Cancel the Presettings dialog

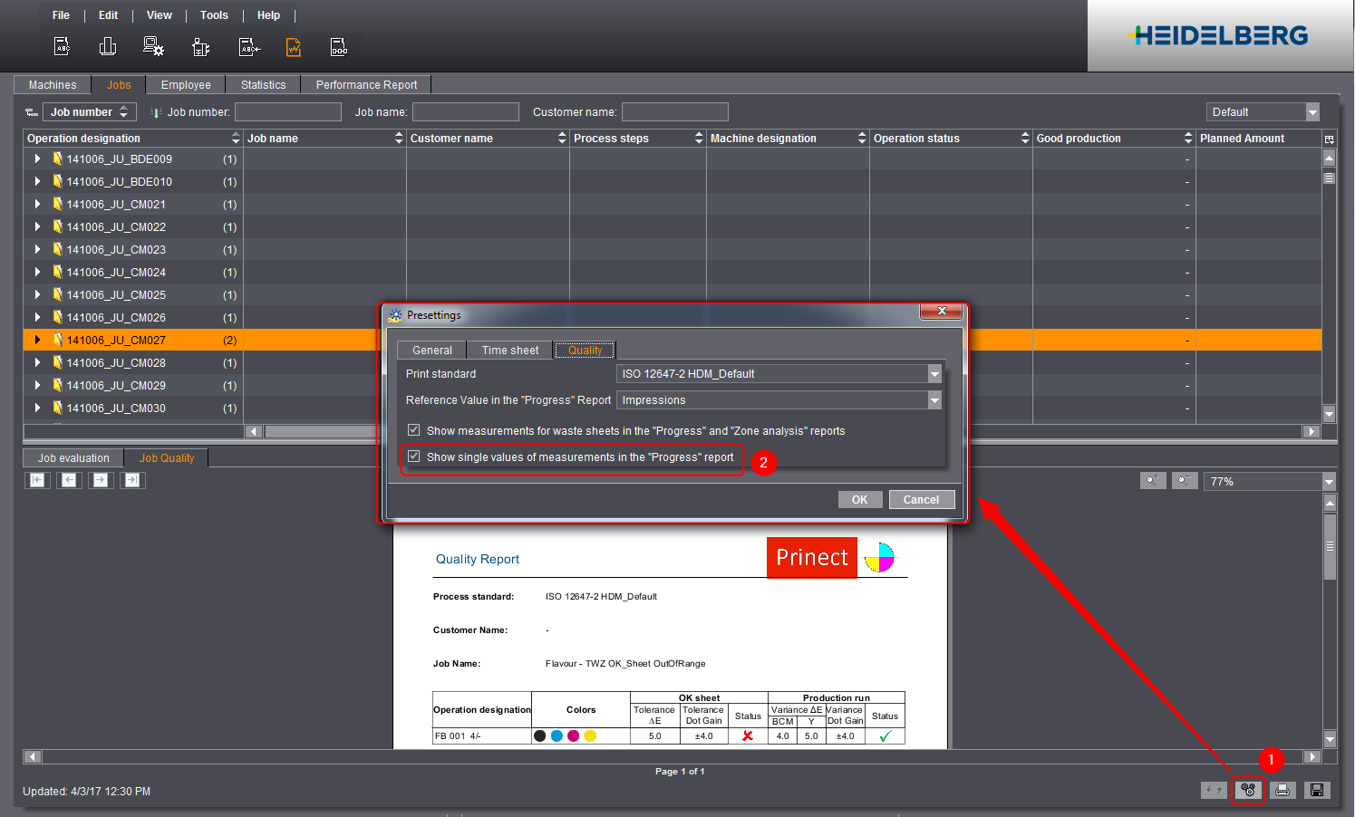click(x=921, y=500)
